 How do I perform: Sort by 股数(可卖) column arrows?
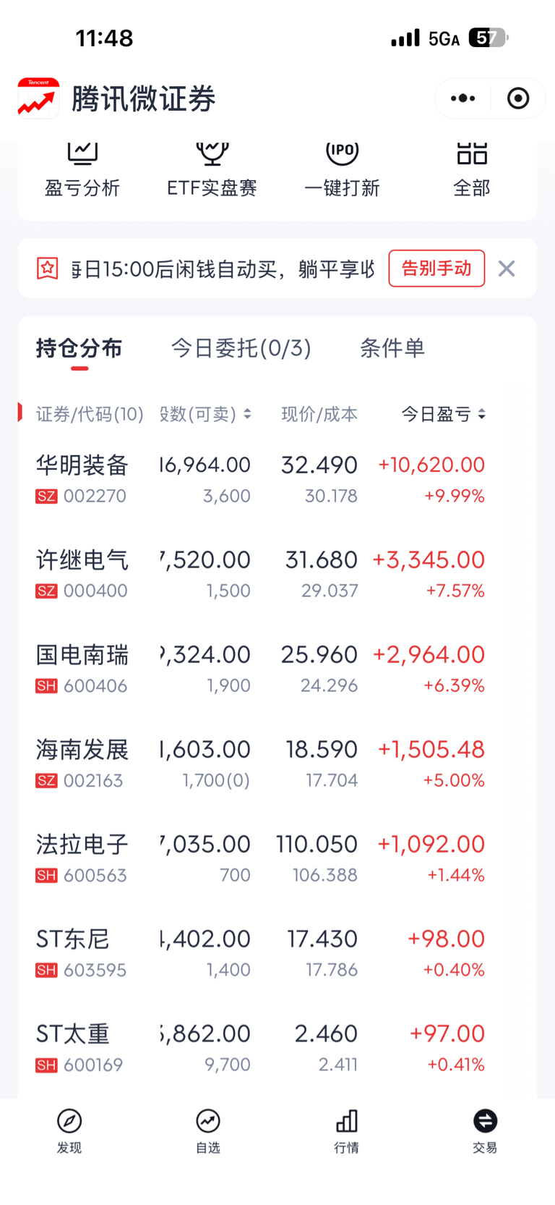[247, 414]
